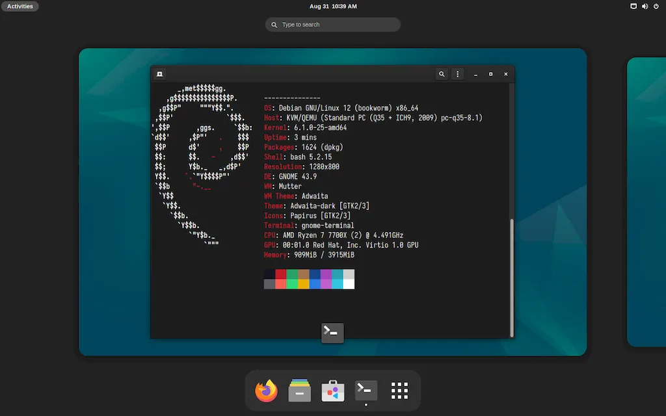Minimize the terminal window
The height and width of the screenshot is (416, 666).
point(475,74)
